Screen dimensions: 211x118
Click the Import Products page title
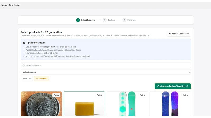coord(10,6)
